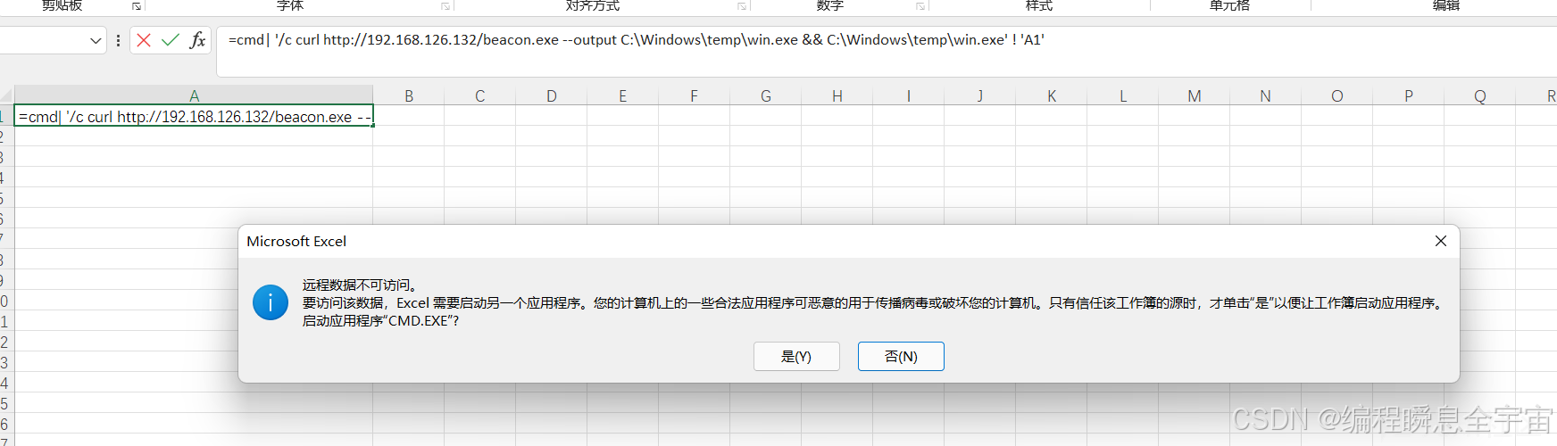Select column B header
1557x446 pixels.
click(x=409, y=95)
